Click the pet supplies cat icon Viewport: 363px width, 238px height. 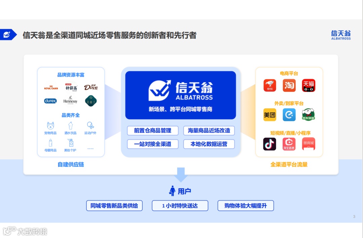50,126
